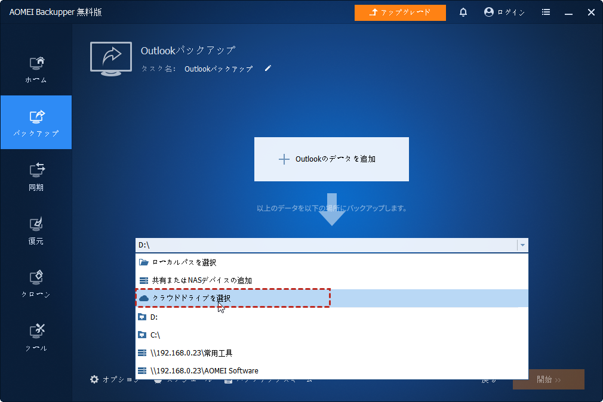Image resolution: width=603 pixels, height=402 pixels.
Task: Open notifications bell icon
Action: point(463,13)
